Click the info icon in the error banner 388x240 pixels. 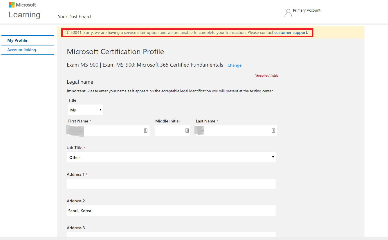pyautogui.click(x=67, y=32)
